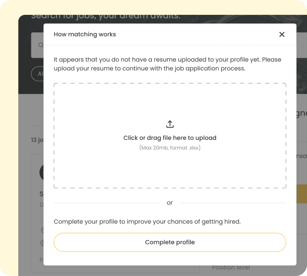Image resolution: width=307 pixels, height=276 pixels.
Task: Click the upload arrow icon
Action: [x=170, y=124]
